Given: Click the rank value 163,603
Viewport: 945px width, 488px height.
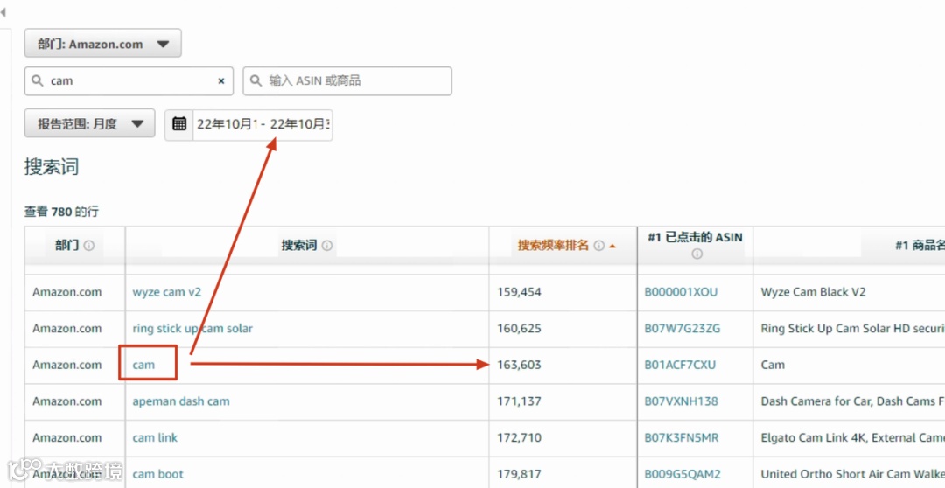Looking at the screenshot, I should click(519, 365).
